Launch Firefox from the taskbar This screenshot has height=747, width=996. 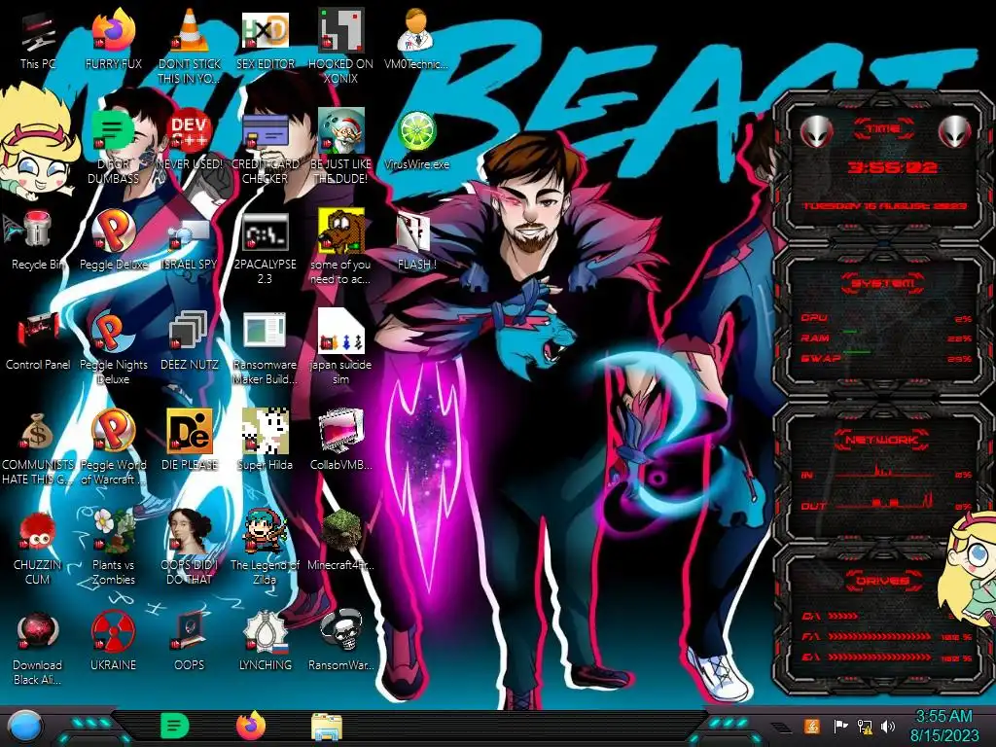point(252,726)
